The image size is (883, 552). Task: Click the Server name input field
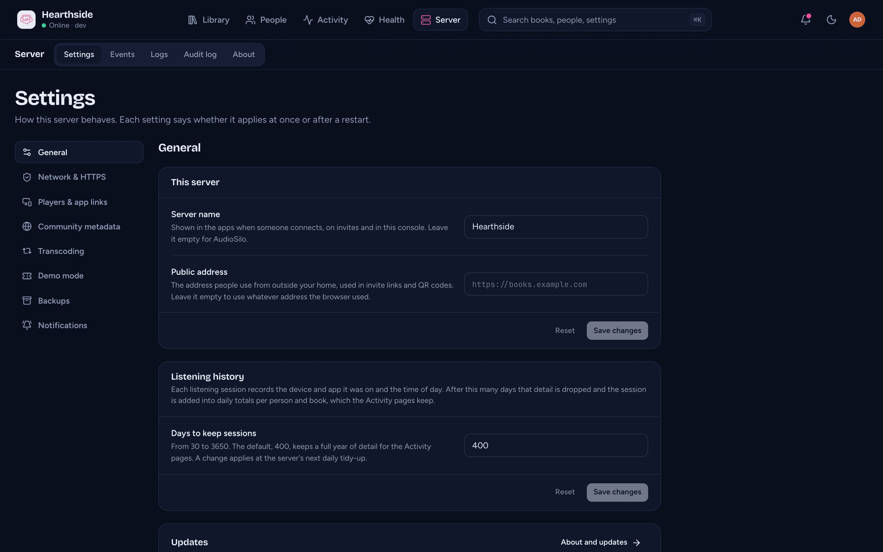pos(556,227)
